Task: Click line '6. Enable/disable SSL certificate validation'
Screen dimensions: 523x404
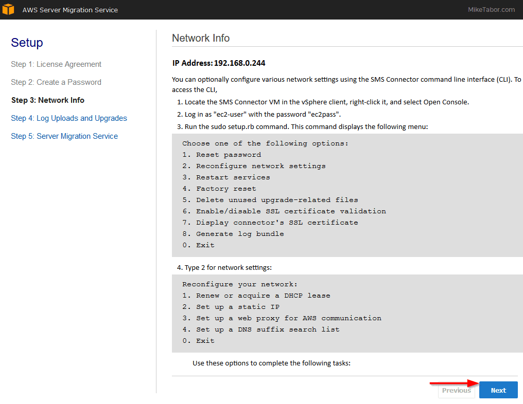Action: pos(284,211)
